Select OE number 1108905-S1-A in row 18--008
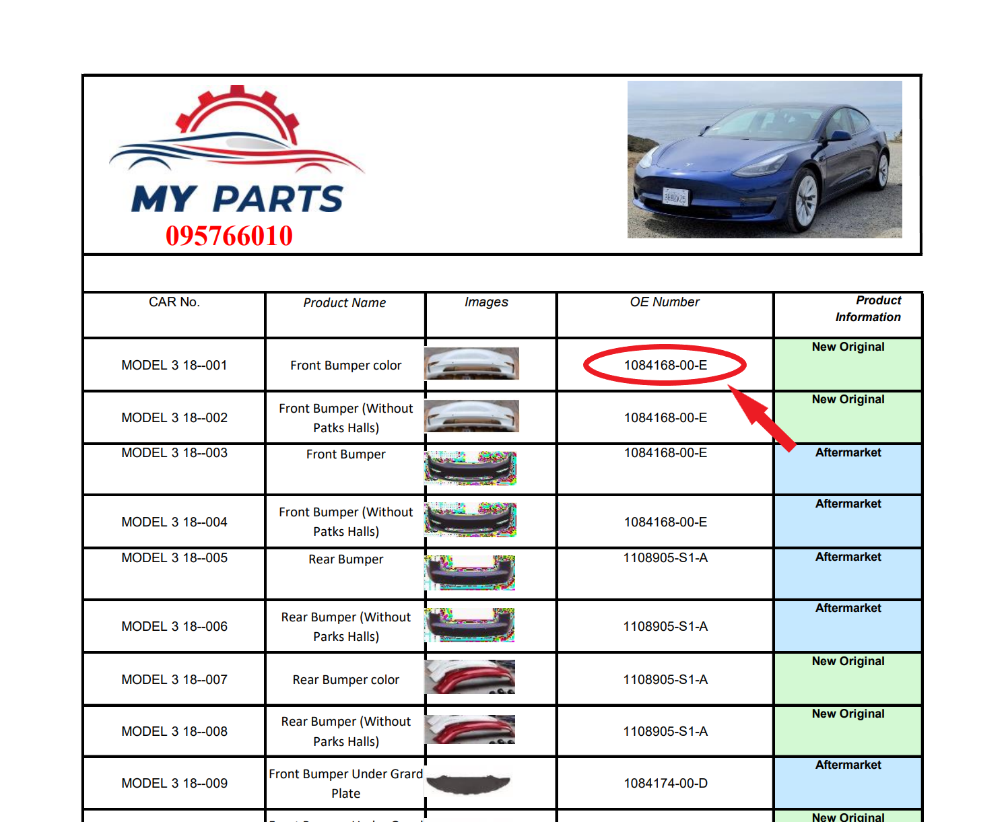This screenshot has width=1006, height=822. click(x=665, y=731)
